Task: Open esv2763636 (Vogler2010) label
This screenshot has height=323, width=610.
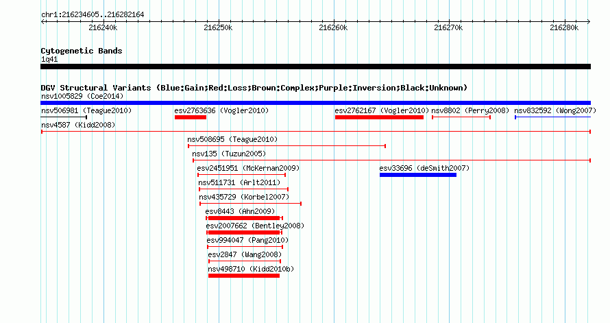Action: click(221, 110)
